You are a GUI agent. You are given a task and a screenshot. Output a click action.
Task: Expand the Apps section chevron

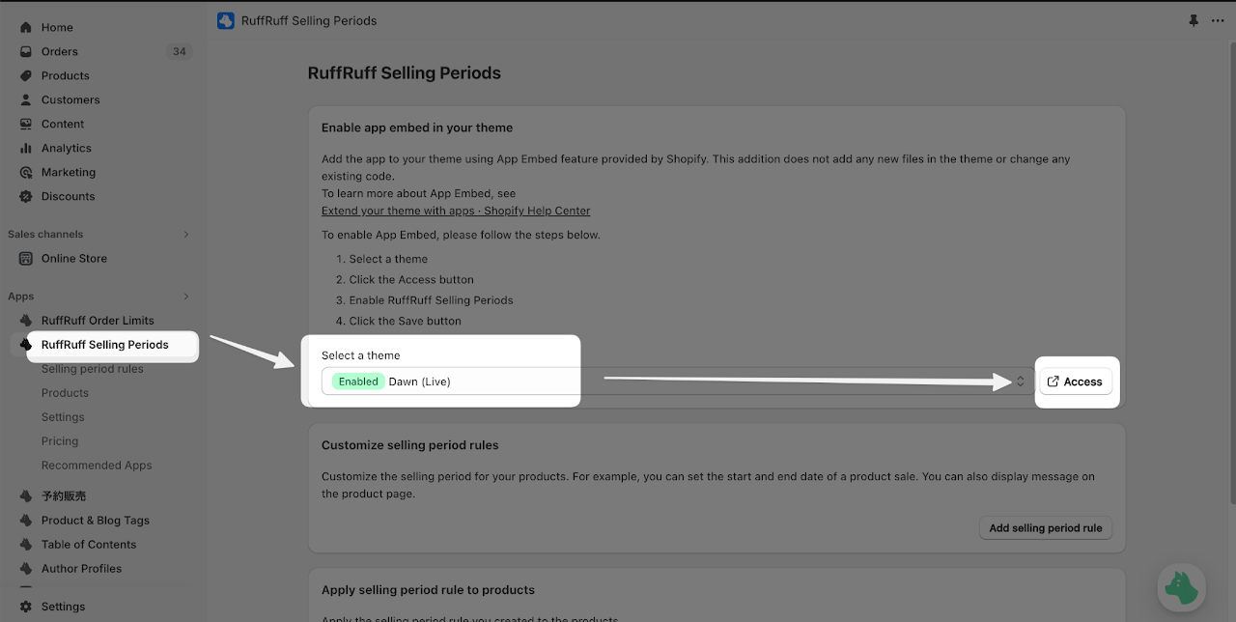click(186, 297)
